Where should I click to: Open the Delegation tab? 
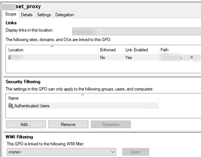(x=64, y=15)
